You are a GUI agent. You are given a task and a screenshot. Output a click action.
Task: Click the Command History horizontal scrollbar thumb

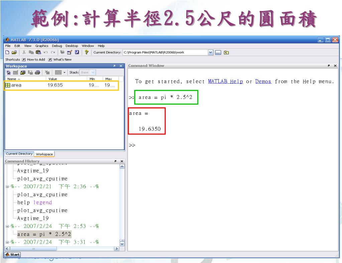[33, 249]
